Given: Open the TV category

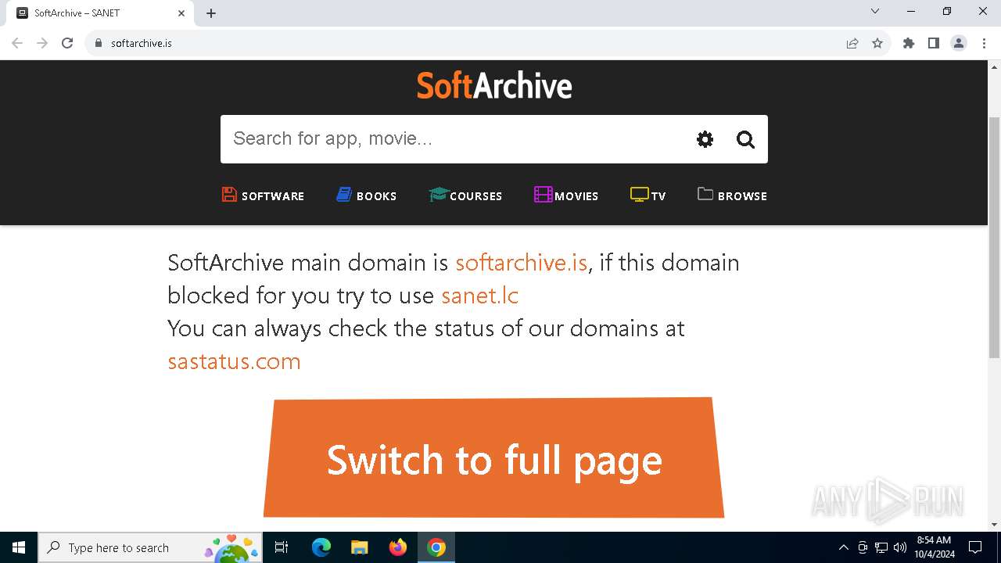Looking at the screenshot, I should click(x=648, y=195).
